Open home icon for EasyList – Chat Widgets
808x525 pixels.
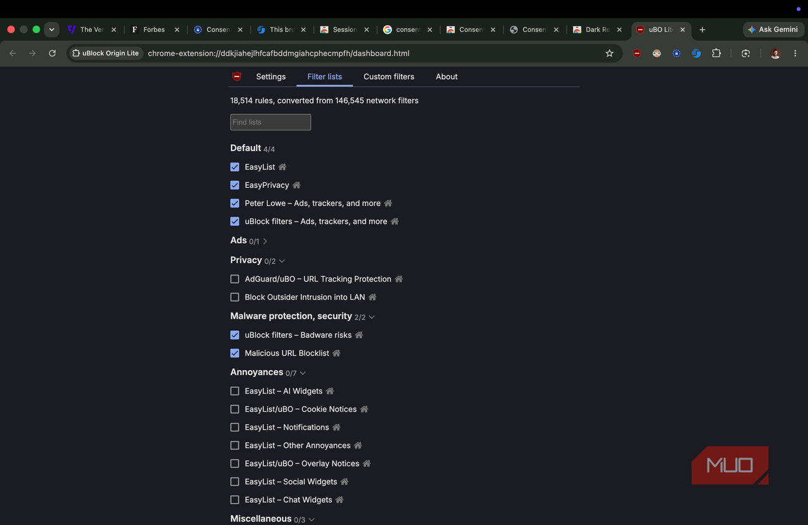(x=340, y=499)
